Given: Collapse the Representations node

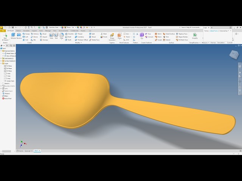Looking at the screenshot, I should (1, 51).
